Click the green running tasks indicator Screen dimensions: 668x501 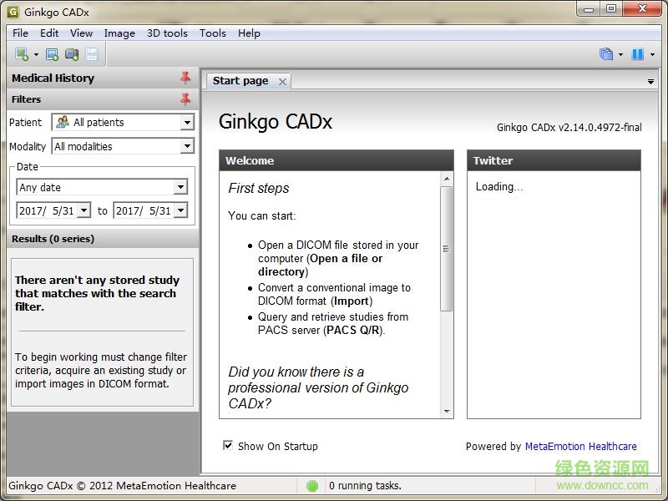312,485
